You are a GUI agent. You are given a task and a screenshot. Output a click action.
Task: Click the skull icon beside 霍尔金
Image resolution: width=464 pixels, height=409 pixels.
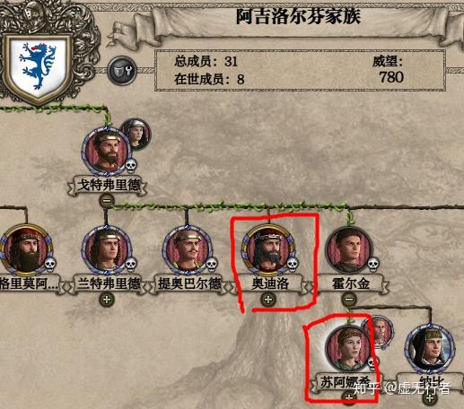pos(372,265)
